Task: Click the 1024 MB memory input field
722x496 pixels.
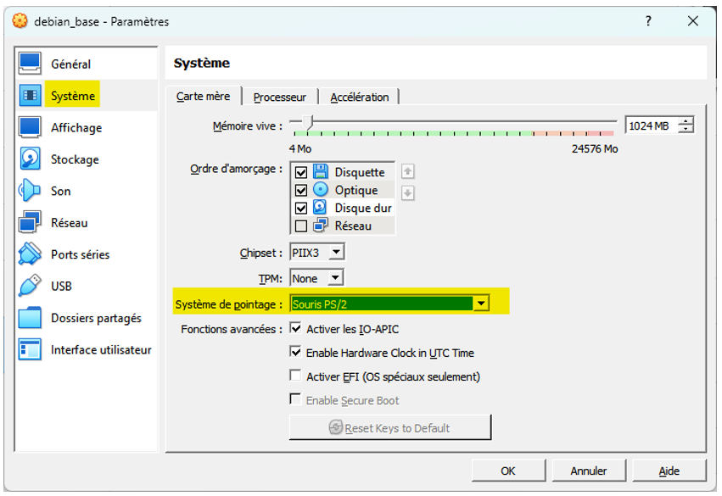Action: coord(652,125)
